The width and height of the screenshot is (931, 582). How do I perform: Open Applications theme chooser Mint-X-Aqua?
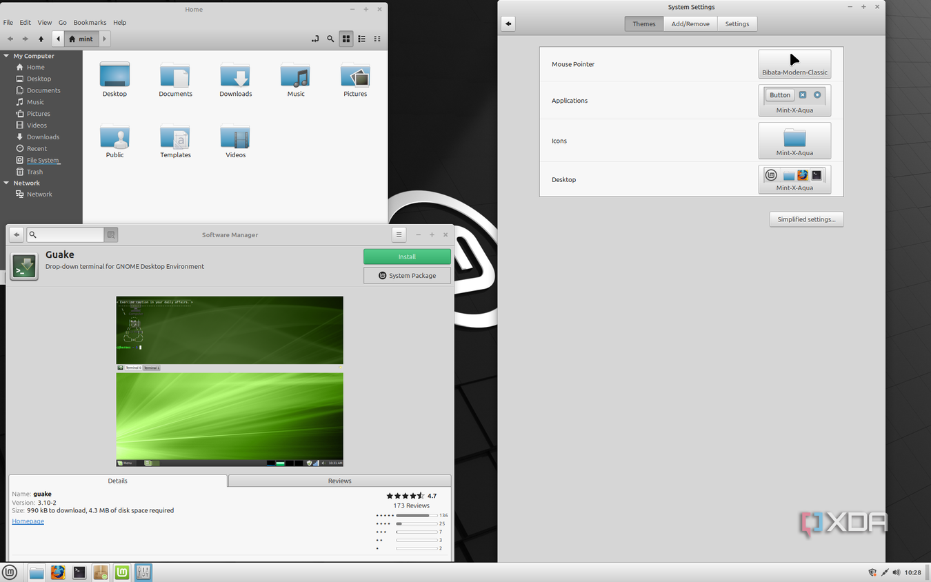pos(794,101)
